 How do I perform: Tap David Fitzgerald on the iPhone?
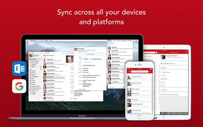139,105
